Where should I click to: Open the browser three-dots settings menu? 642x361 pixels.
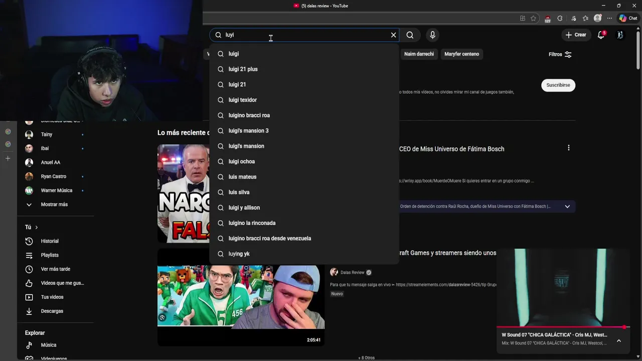coord(609,18)
